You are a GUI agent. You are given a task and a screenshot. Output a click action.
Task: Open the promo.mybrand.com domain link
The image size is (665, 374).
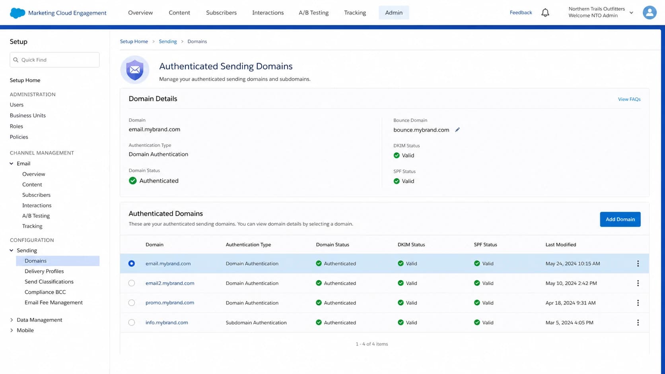tap(170, 303)
